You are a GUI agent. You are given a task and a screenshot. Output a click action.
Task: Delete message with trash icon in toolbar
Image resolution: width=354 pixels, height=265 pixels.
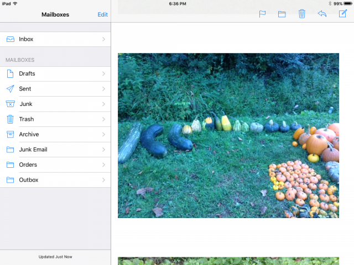point(302,14)
